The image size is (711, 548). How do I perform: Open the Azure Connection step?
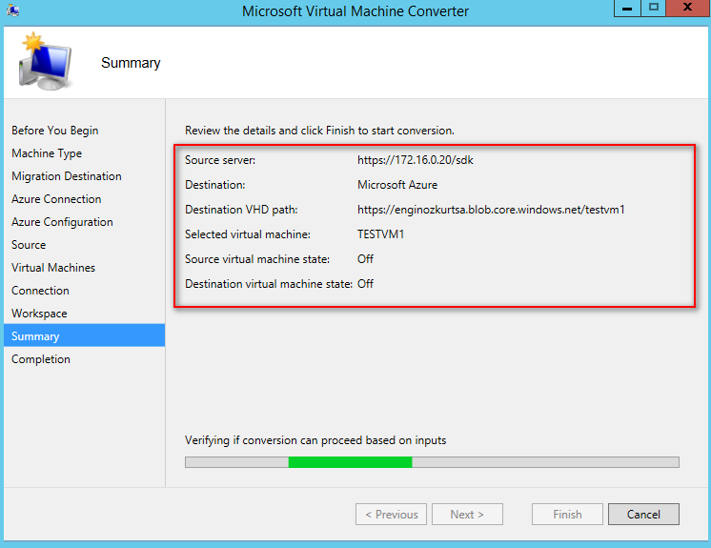pos(56,199)
